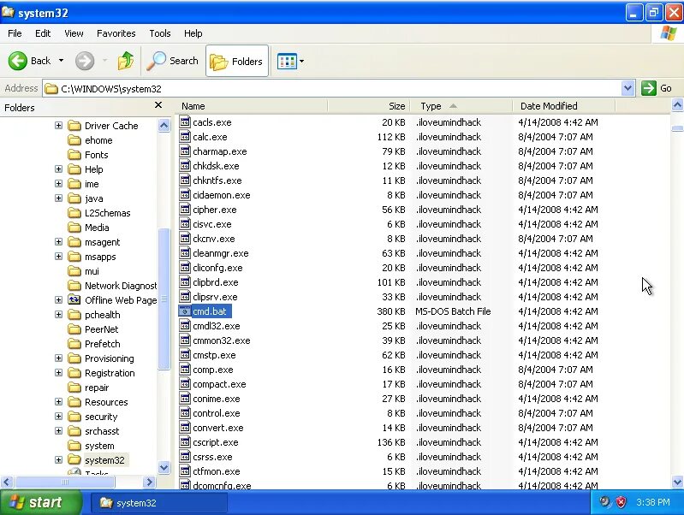
Task: Click the Start button
Action: (x=40, y=502)
